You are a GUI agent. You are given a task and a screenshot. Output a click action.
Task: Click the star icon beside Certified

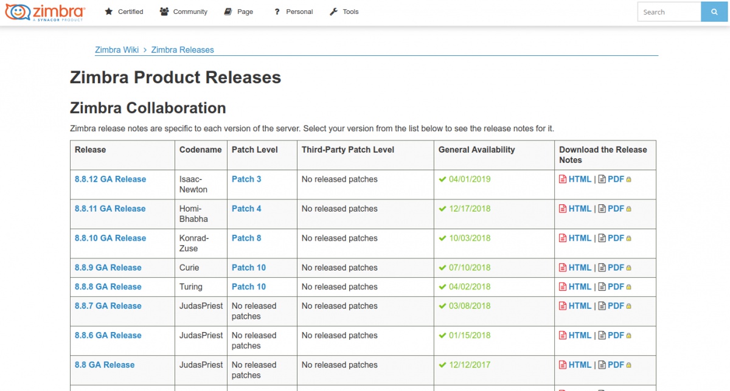pyautogui.click(x=109, y=12)
